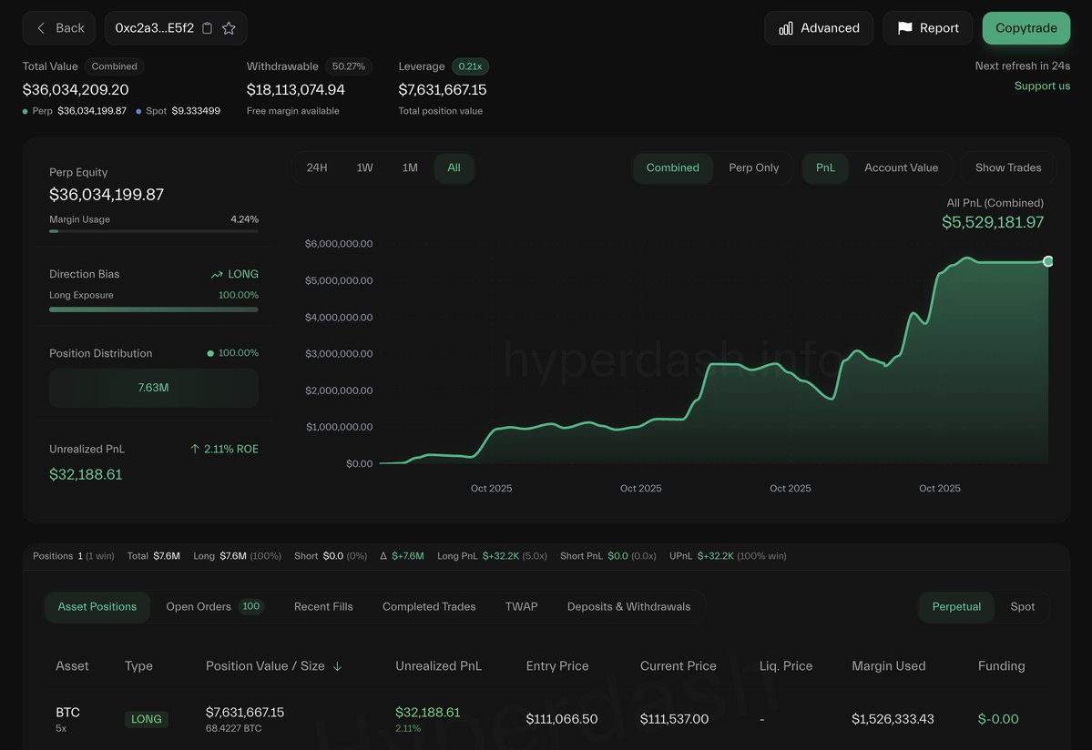
Task: Toggle chart to Account Value
Action: 900,167
